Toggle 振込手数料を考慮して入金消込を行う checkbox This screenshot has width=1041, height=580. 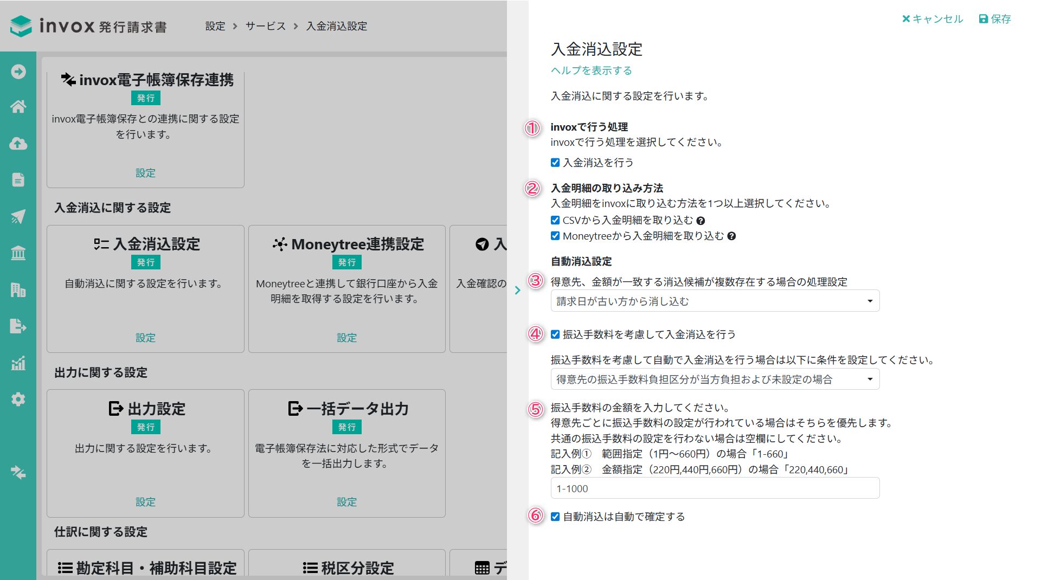pyautogui.click(x=555, y=334)
